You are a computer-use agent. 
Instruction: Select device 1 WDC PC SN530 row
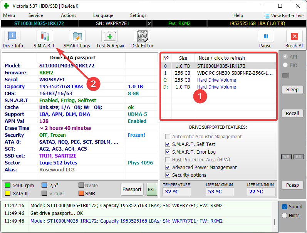coord(219,73)
